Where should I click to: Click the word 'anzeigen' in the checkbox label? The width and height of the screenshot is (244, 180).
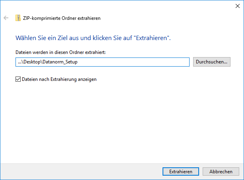pos(87,80)
